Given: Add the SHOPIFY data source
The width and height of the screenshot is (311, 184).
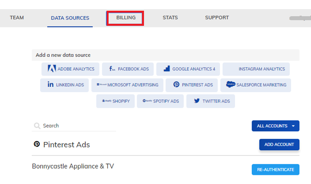Looking at the screenshot, I should [115, 101].
